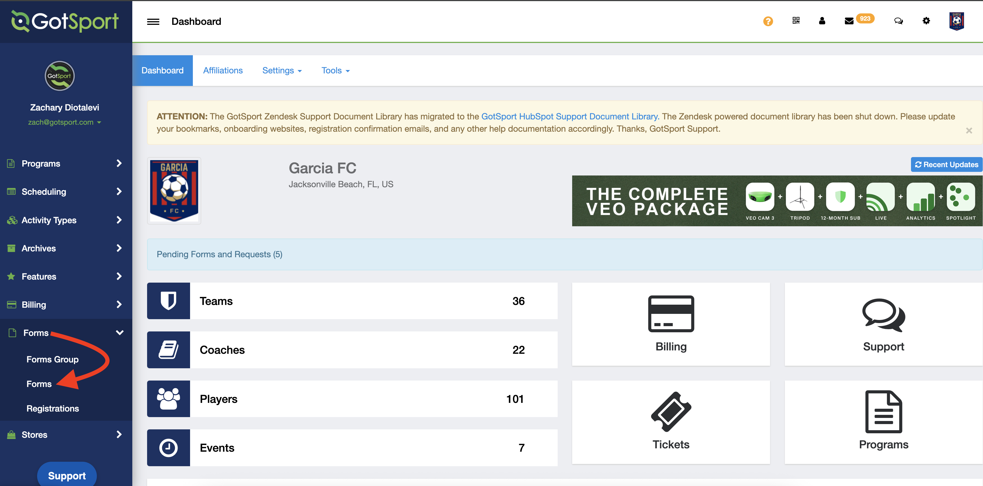Expand the Activity Types sidebar chevron

(x=119, y=220)
